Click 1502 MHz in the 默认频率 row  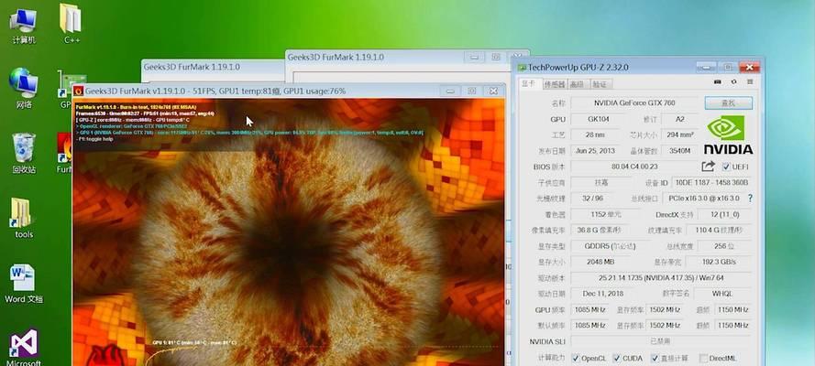(x=665, y=325)
